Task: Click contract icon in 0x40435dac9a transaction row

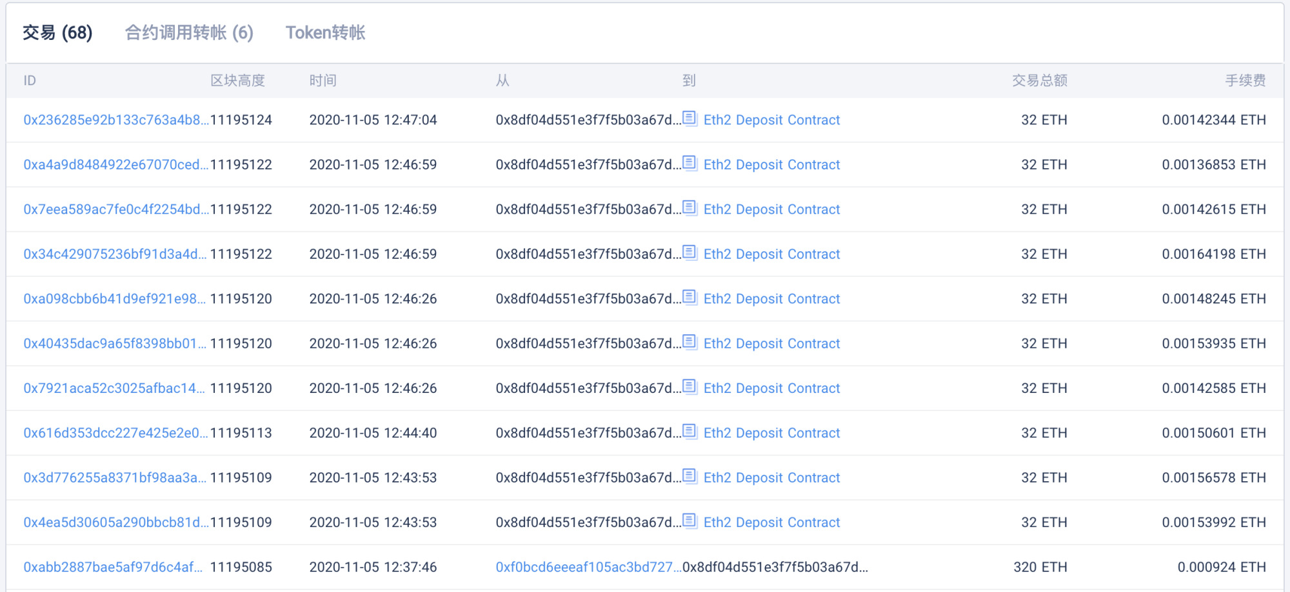Action: (x=690, y=342)
